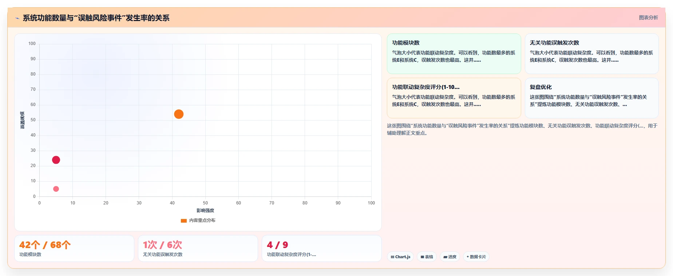The height and width of the screenshot is (276, 673).
Task: Click the x-axis tick label 100
Action: tap(371, 203)
